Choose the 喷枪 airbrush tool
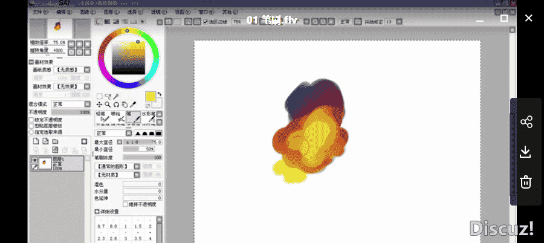This screenshot has width=544, height=243. click(x=118, y=118)
